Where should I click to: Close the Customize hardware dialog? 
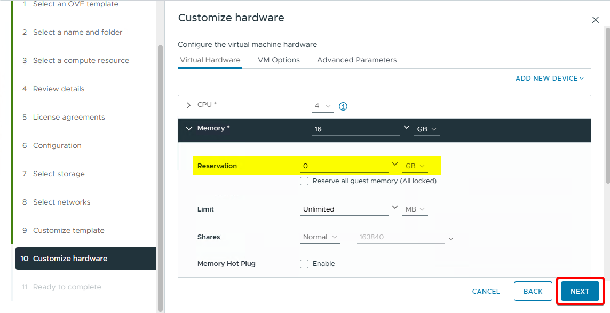596,20
